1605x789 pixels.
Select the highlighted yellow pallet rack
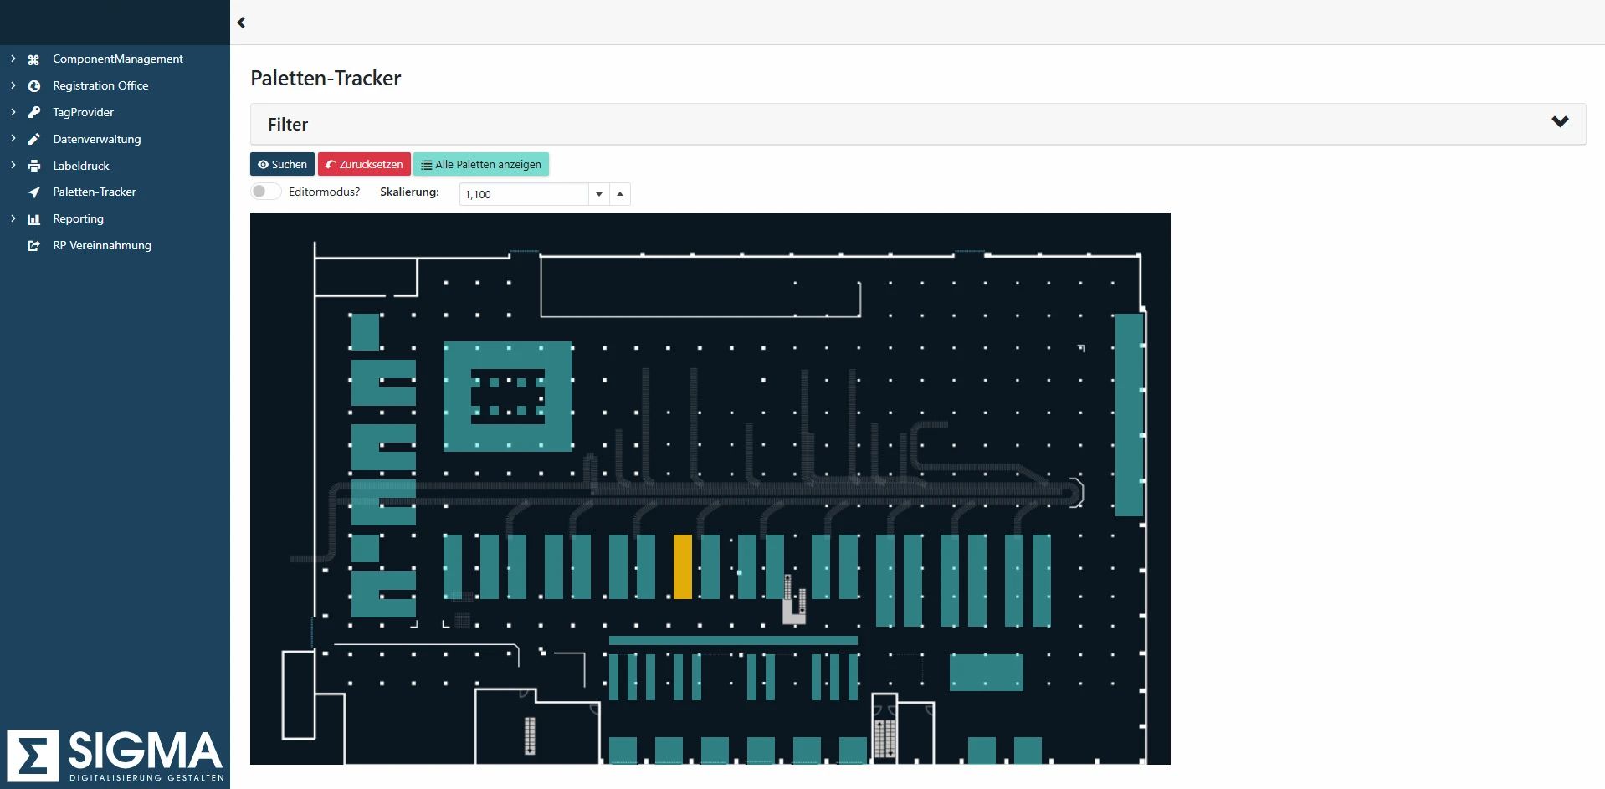pyautogui.click(x=683, y=567)
